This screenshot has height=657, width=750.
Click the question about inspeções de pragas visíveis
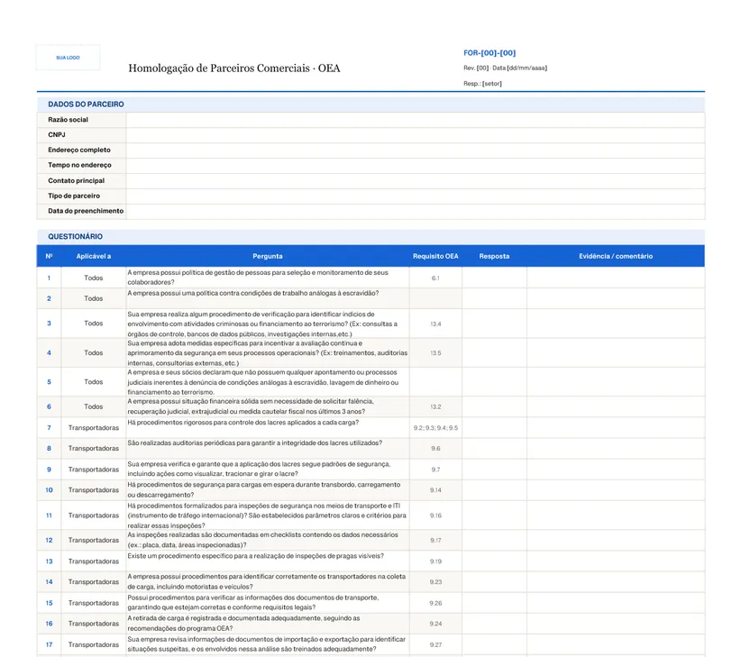click(255, 556)
